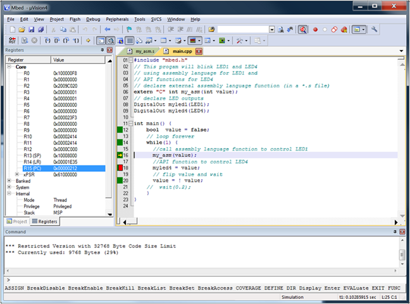
Task: Toggle Symbols window button
Action: point(120,41)
